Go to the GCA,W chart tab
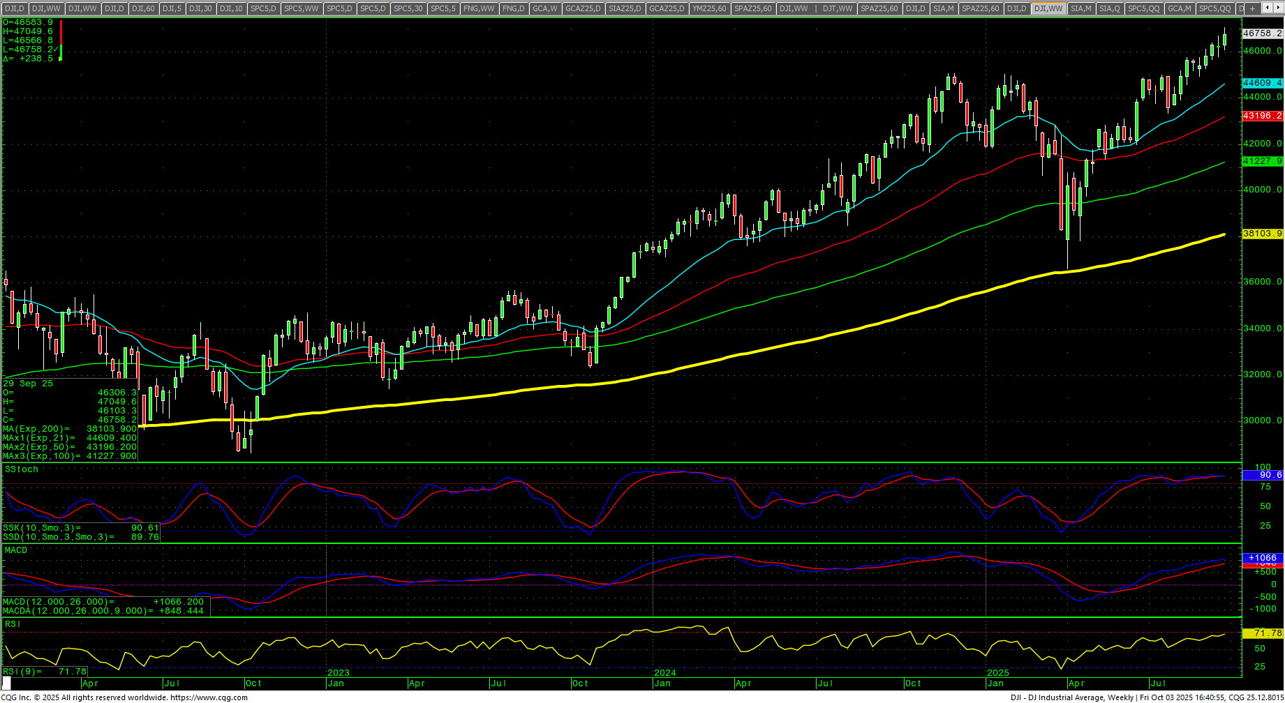Viewport: 1285px width, 703px height. 544,8
